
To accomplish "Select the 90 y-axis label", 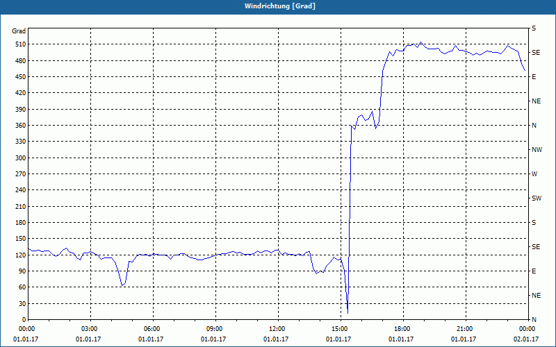I will (x=22, y=271).
